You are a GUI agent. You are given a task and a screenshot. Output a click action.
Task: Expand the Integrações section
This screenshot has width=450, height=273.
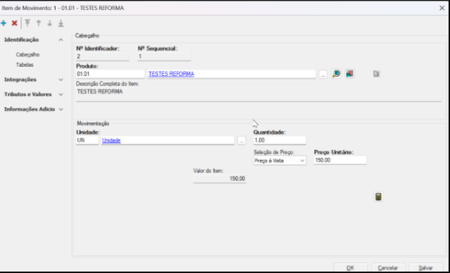[61, 80]
